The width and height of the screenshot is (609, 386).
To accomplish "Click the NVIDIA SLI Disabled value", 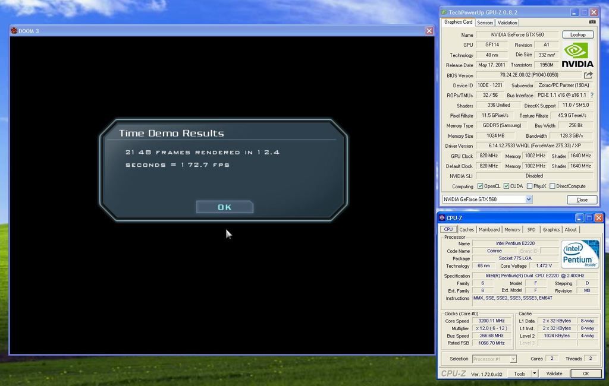I will pos(535,176).
